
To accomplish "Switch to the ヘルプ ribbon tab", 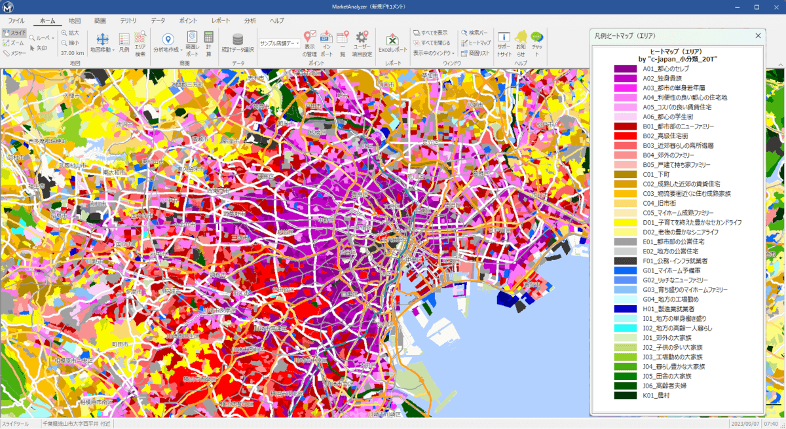I will click(277, 21).
